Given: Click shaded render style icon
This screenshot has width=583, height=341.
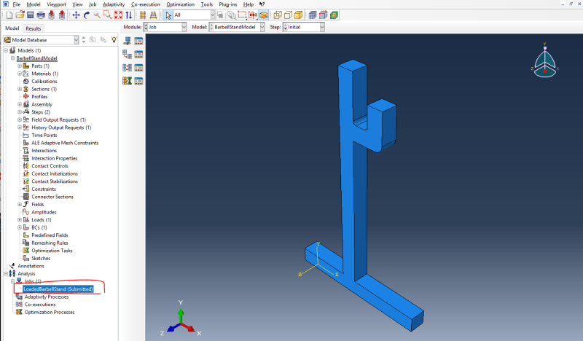Looking at the screenshot, I should coord(299,15).
